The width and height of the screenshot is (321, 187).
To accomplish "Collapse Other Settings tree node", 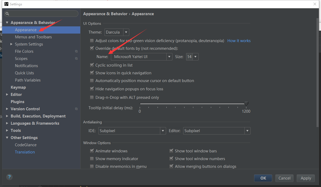I will (7, 138).
